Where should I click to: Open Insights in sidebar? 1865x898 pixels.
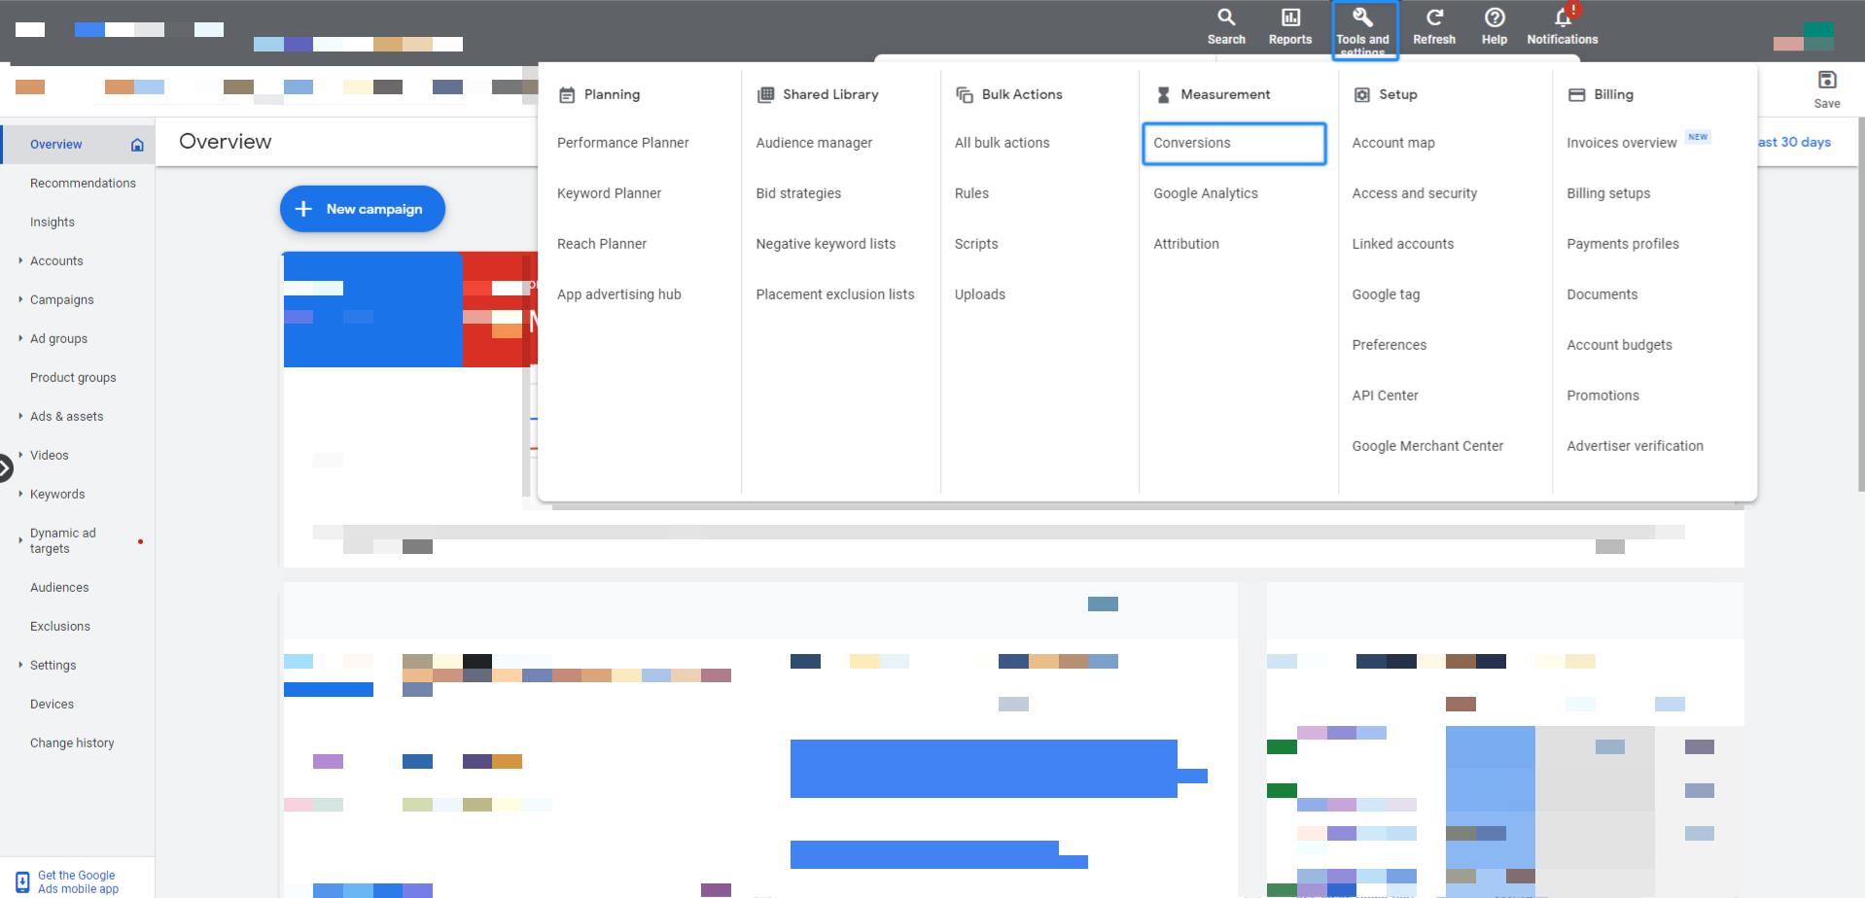53,222
